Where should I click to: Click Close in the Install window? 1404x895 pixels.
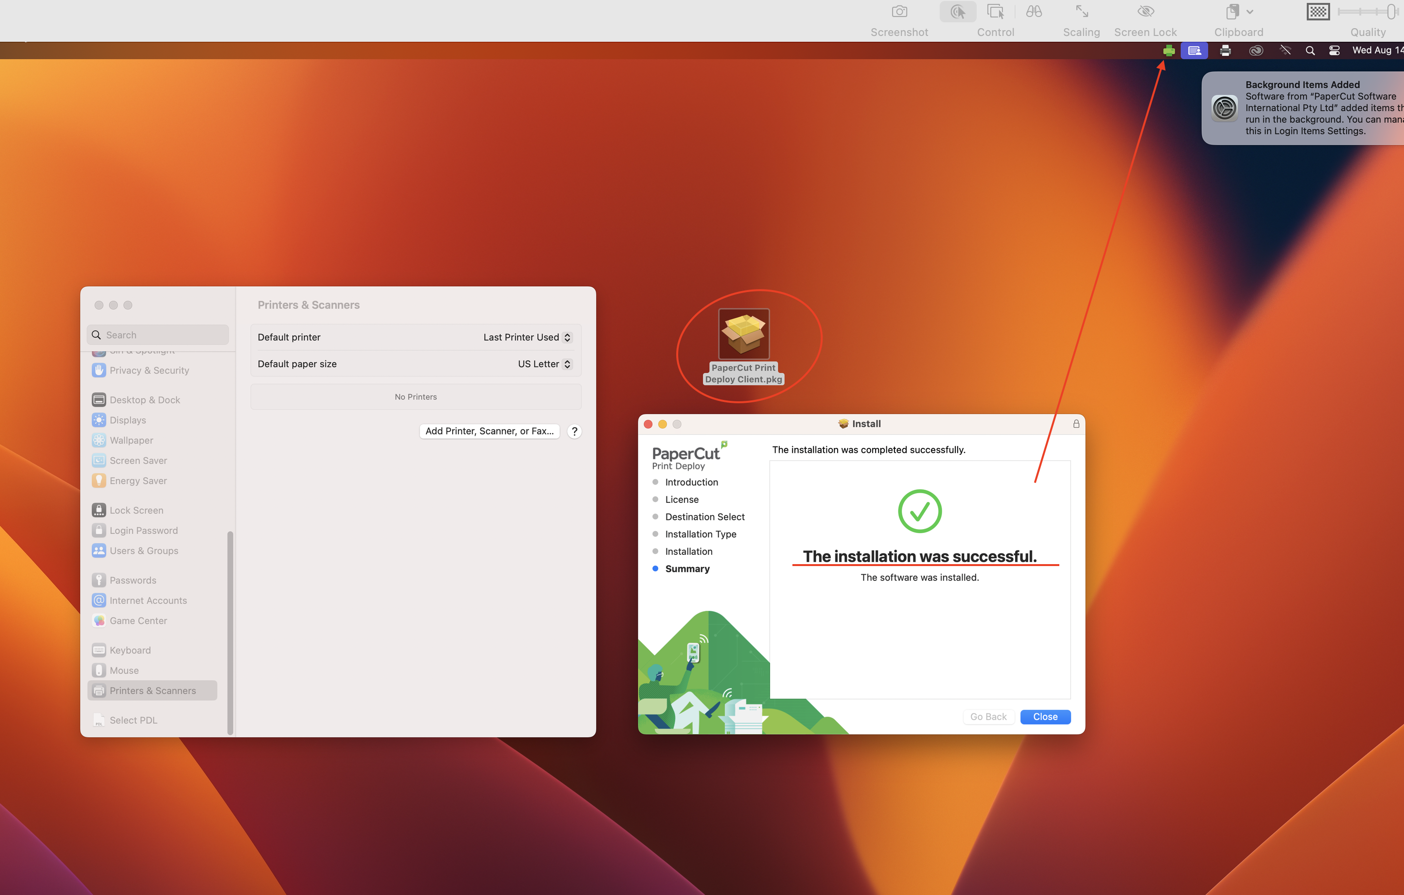pyautogui.click(x=1045, y=717)
